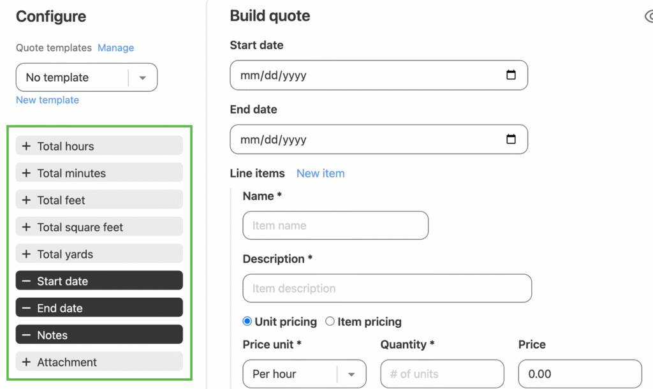Click the New template link
This screenshot has width=653, height=389.
[x=47, y=100]
